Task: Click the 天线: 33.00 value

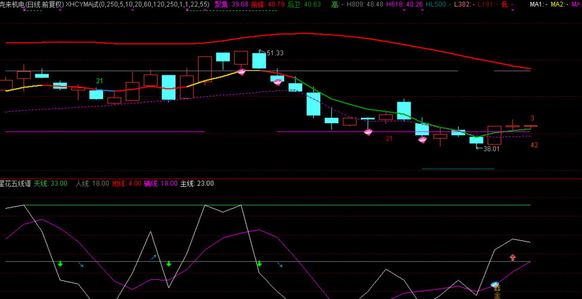Action: click(x=51, y=184)
